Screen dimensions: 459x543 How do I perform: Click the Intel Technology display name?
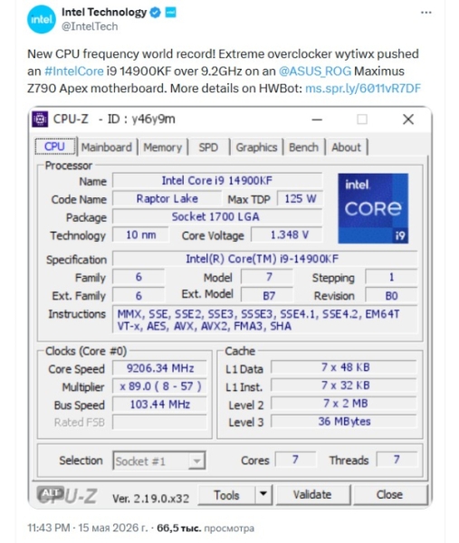[104, 13]
